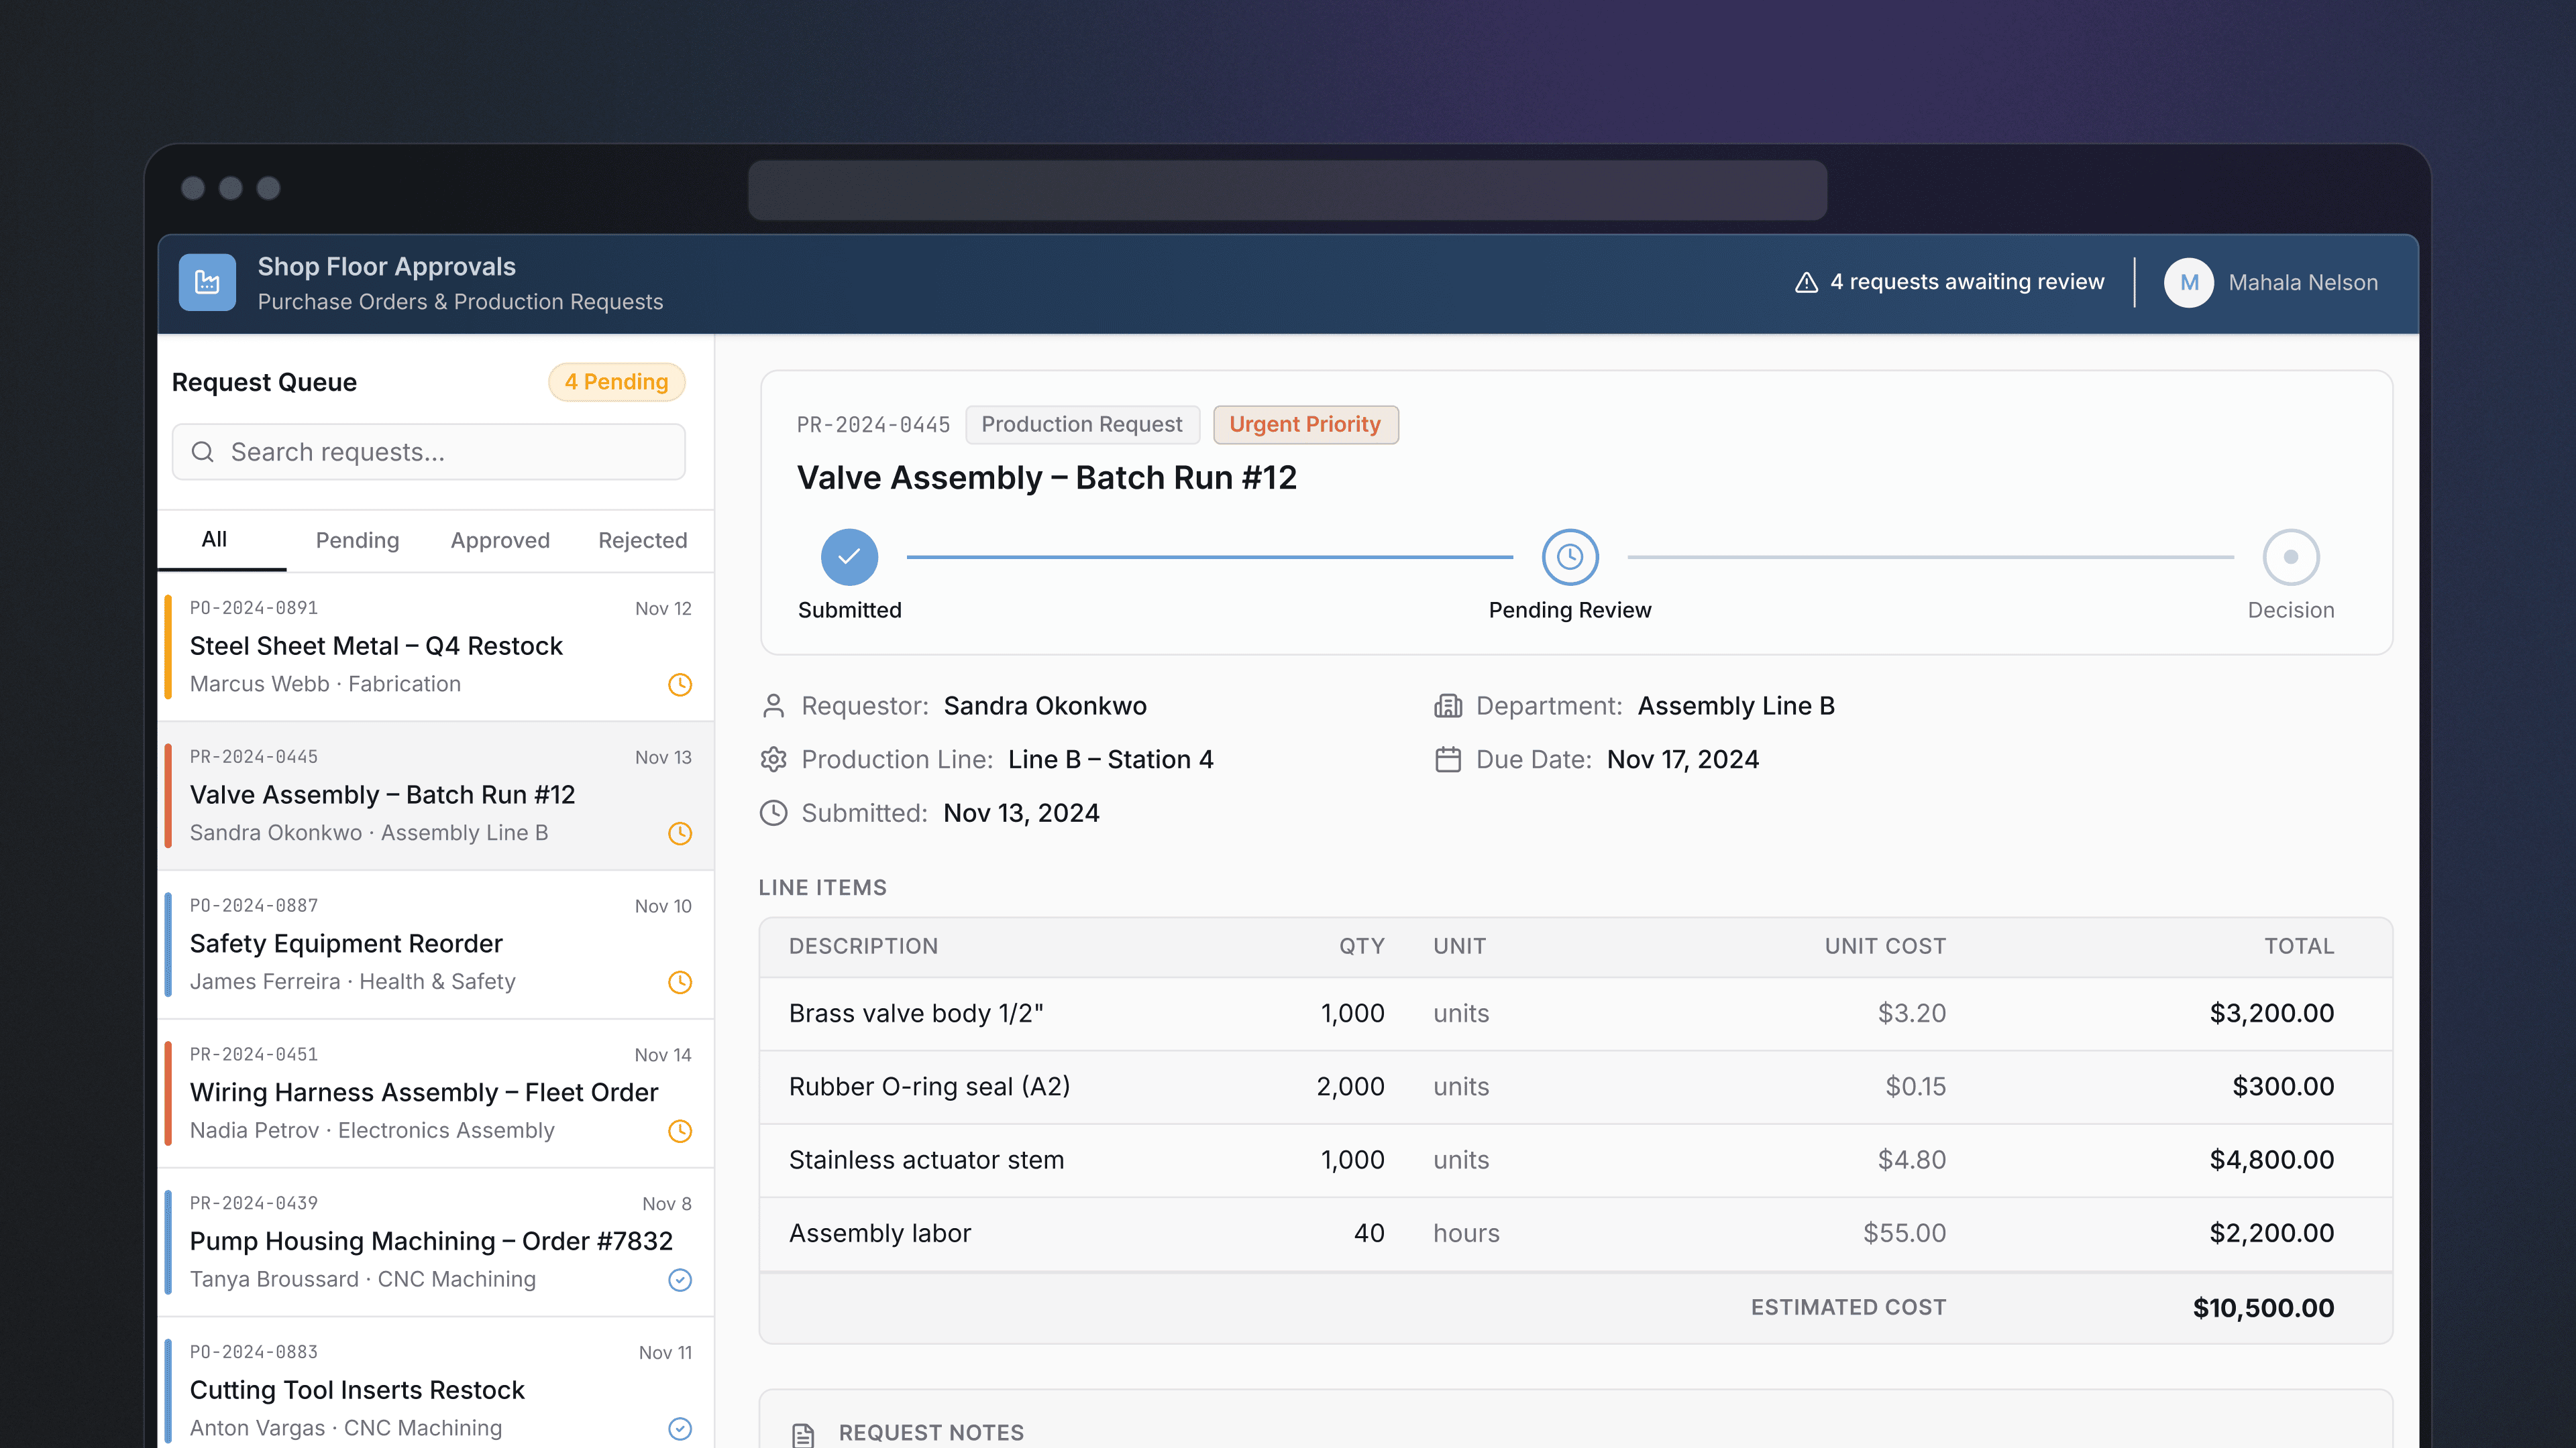Image resolution: width=2576 pixels, height=1448 pixels.
Task: Click the progress line between Submitted and Pending Review
Action: coord(1210,556)
